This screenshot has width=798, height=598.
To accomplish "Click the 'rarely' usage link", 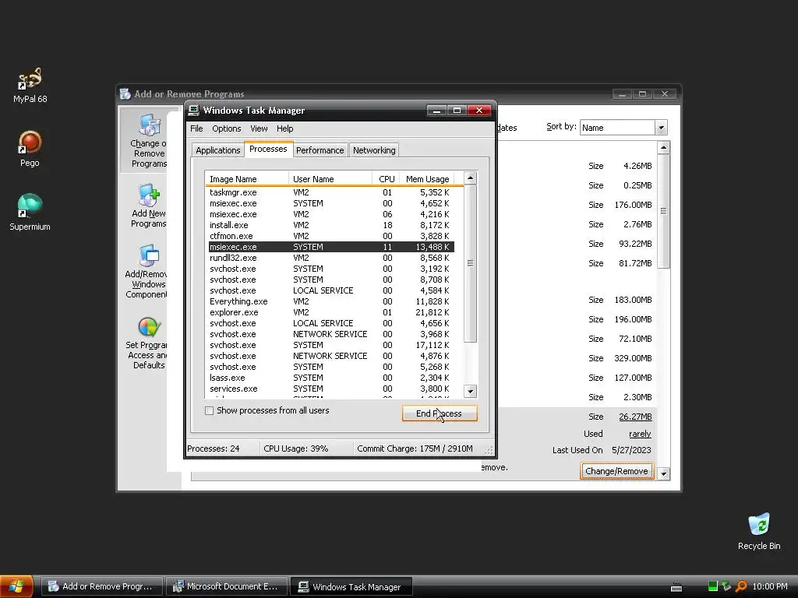I will 640,434.
